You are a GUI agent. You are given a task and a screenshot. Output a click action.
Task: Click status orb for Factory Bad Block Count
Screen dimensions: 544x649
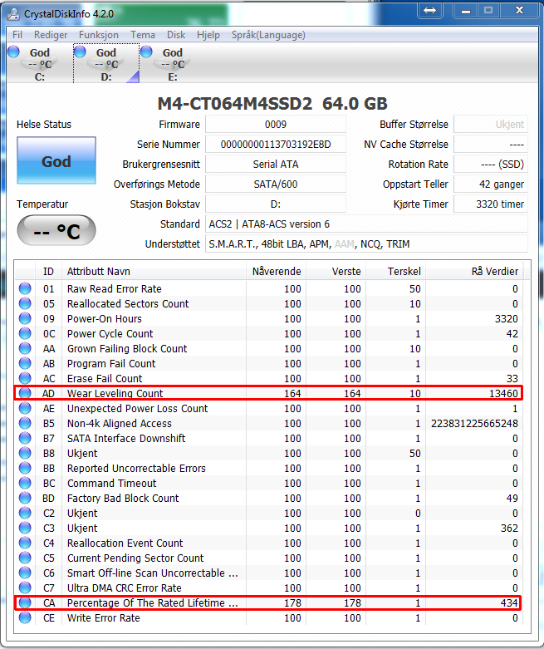click(25, 498)
